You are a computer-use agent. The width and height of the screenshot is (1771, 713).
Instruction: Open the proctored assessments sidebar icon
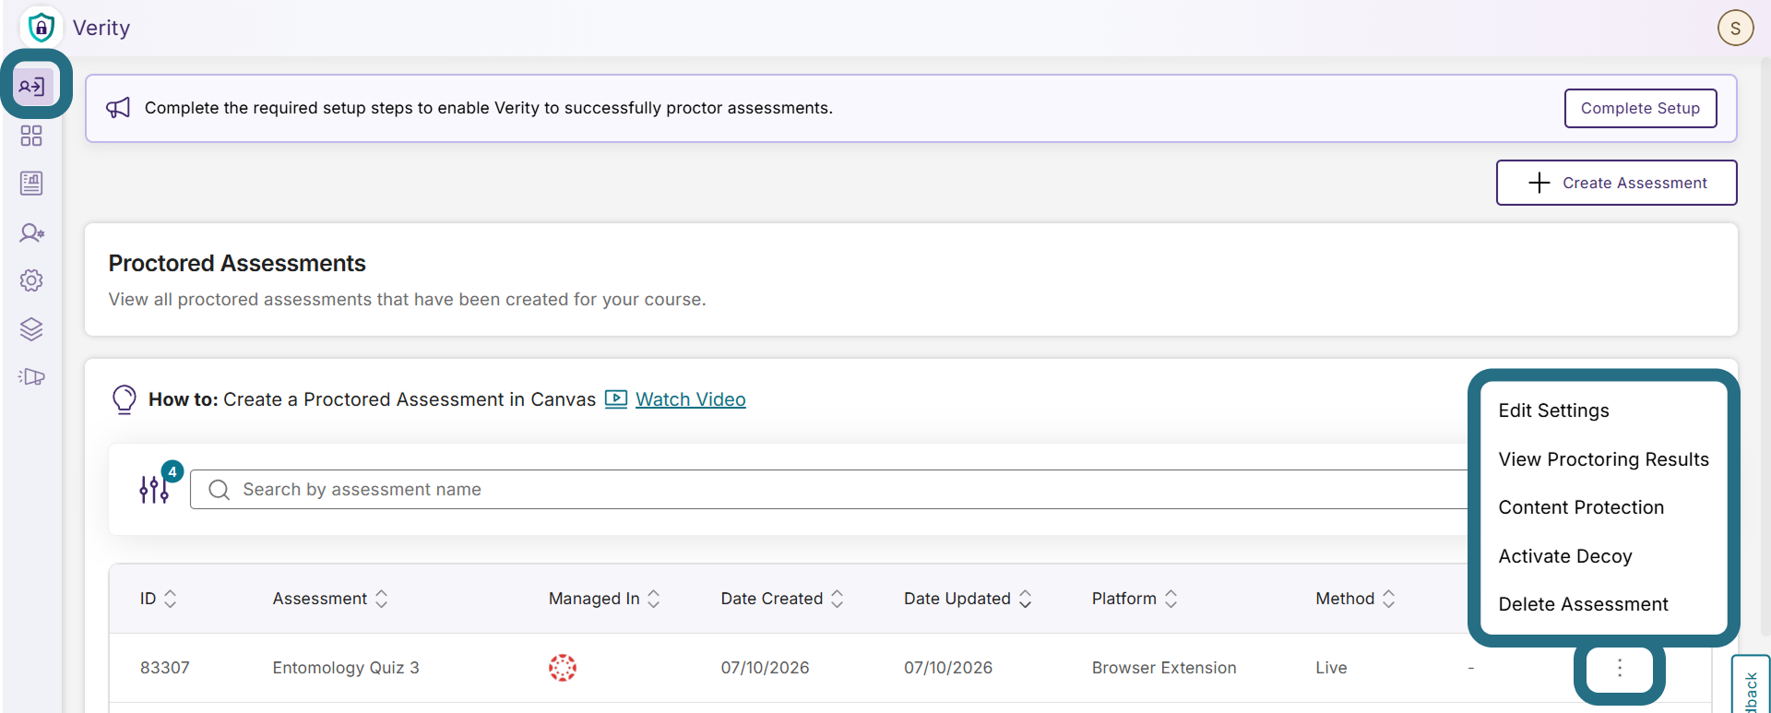(x=33, y=87)
